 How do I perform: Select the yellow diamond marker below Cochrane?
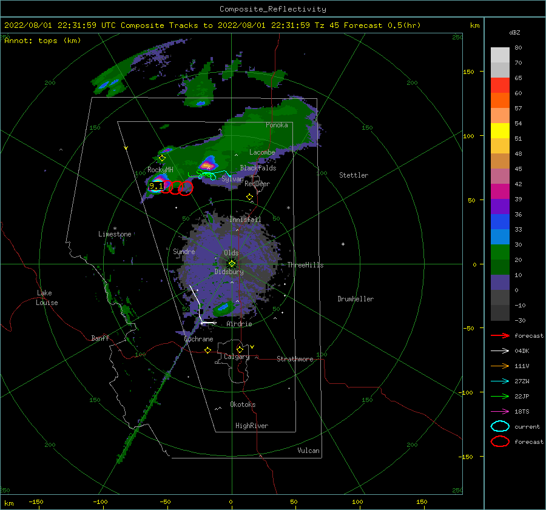(x=207, y=350)
